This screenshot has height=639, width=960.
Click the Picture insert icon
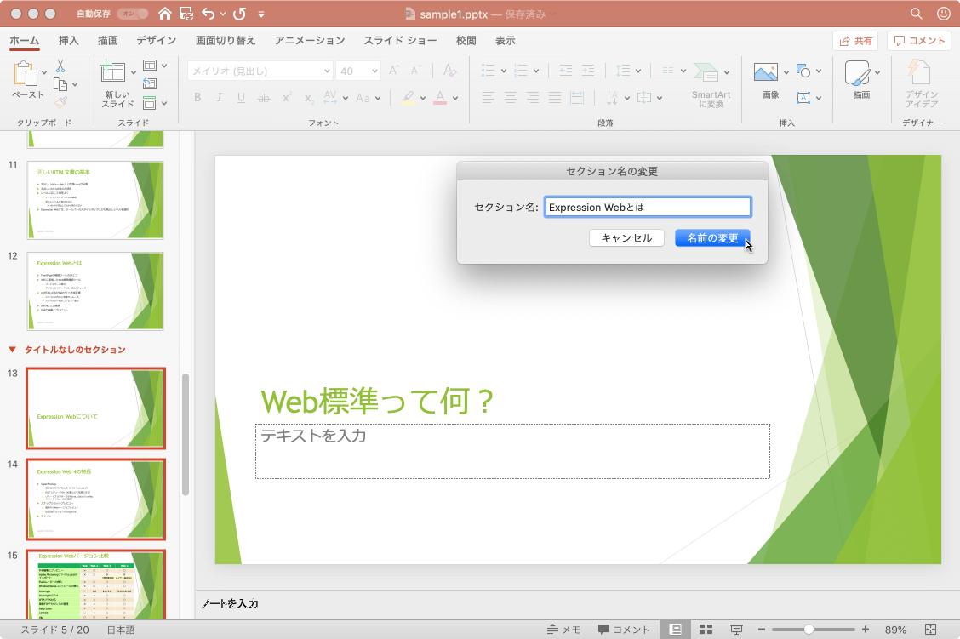pyautogui.click(x=766, y=72)
